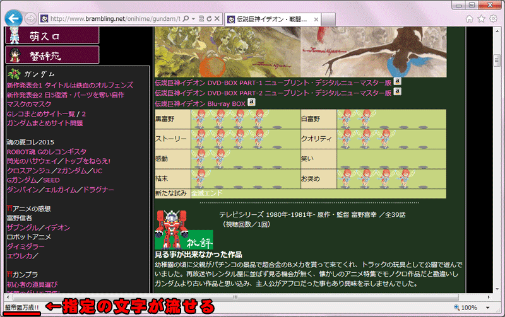Click the 100% zoom level button
This screenshot has width=505, height=317.
pyautogui.click(x=466, y=308)
